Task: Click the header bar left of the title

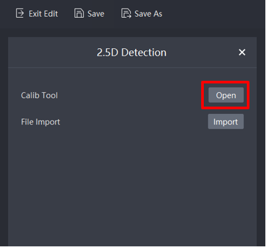Action: [52, 52]
